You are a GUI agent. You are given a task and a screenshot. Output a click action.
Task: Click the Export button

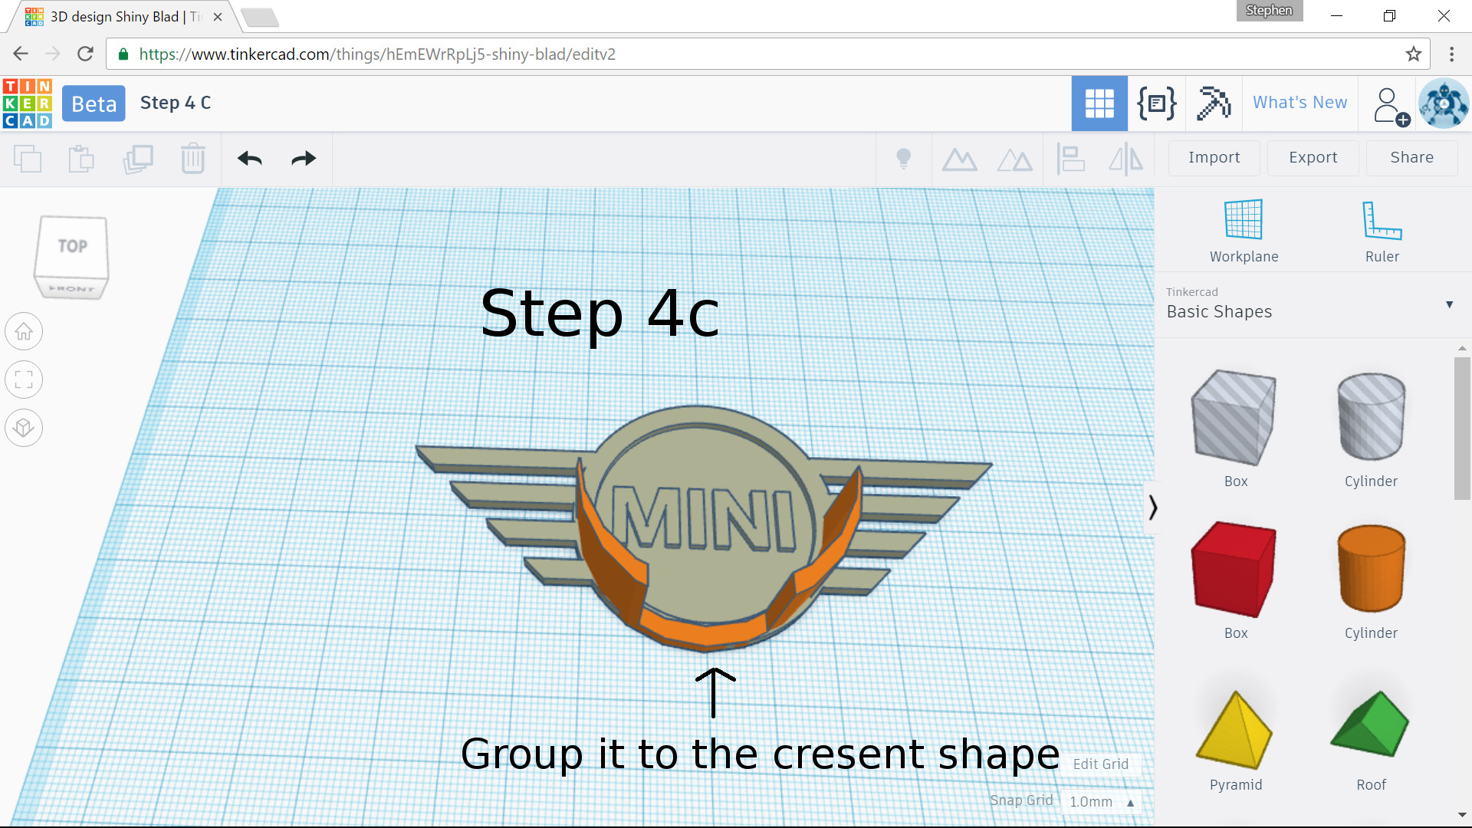(1313, 158)
